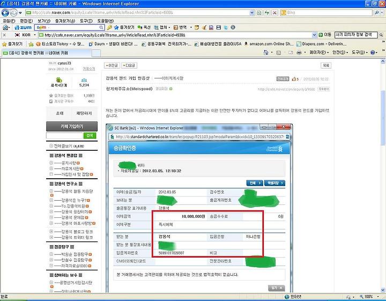Go back with the browser Back arrow
The image size is (386, 301).
pos(5,12)
